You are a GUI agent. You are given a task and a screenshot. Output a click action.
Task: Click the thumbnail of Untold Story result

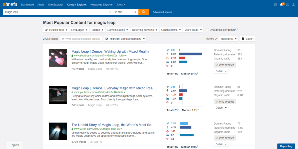coord(58,131)
